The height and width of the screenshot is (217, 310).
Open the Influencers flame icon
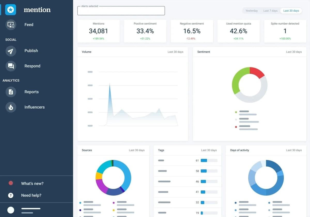11,107
